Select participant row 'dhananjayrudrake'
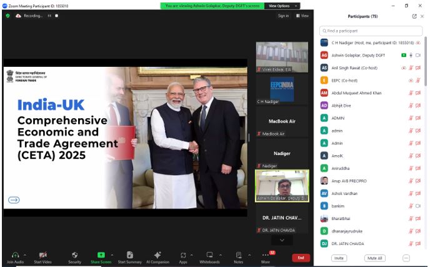 click(371, 231)
